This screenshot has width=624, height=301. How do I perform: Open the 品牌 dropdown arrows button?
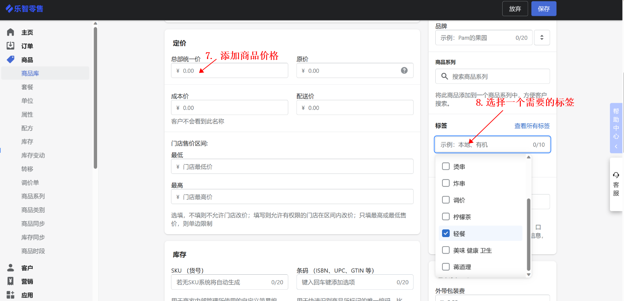(542, 38)
